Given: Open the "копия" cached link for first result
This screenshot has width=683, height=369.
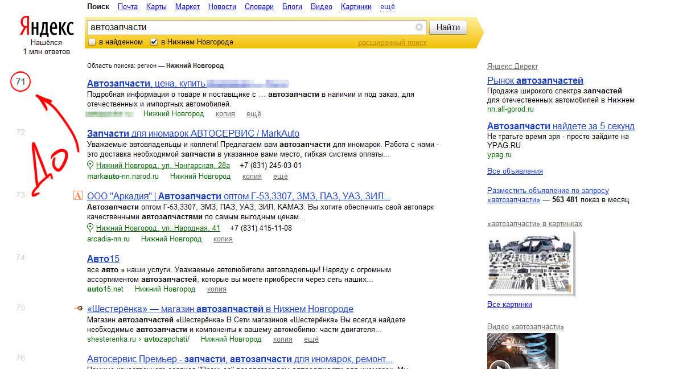Looking at the screenshot, I should (225, 114).
